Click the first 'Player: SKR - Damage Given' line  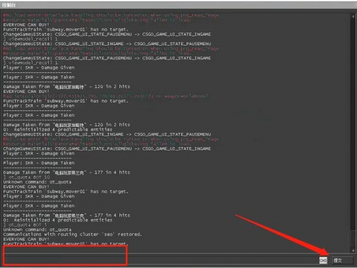39,67
